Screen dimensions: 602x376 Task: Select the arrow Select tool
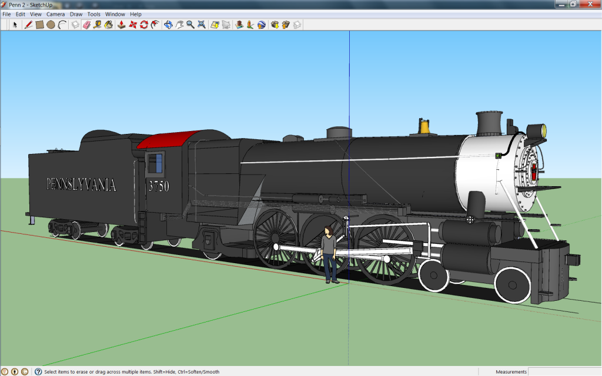click(15, 25)
